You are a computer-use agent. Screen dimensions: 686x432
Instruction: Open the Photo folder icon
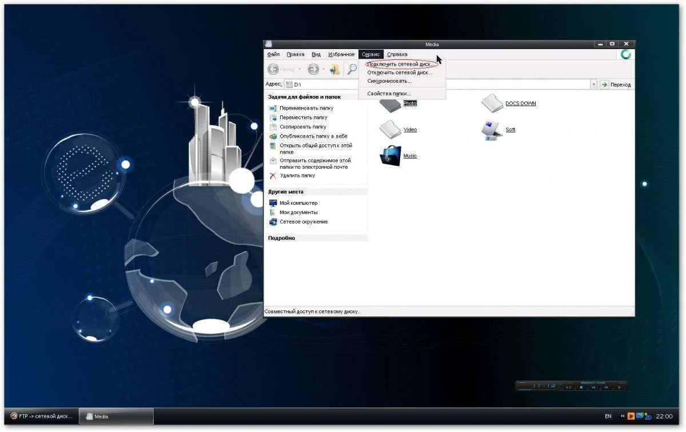click(x=390, y=106)
